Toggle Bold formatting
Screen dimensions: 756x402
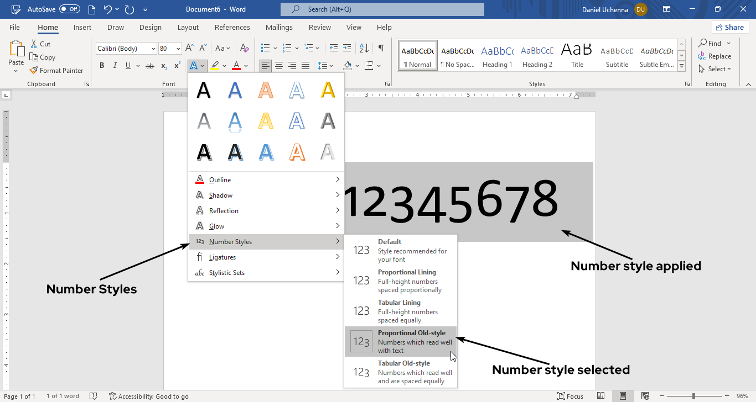102,66
